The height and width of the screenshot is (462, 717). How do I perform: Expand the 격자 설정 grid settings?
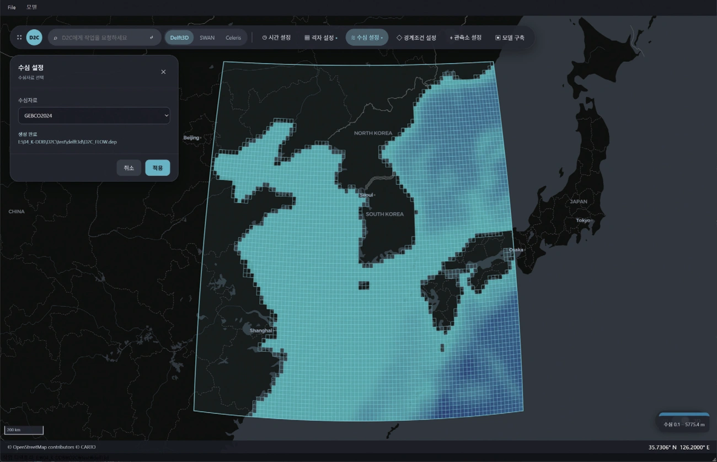coord(321,37)
